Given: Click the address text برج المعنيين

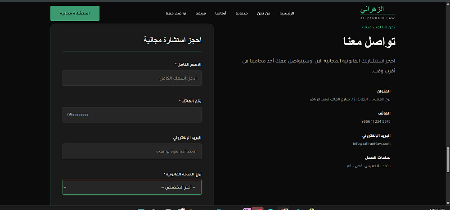Looking at the screenshot, I should click(350, 99).
